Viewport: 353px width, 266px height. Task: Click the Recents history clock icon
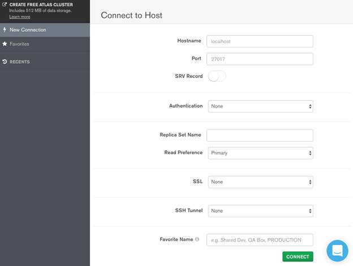pos(5,61)
